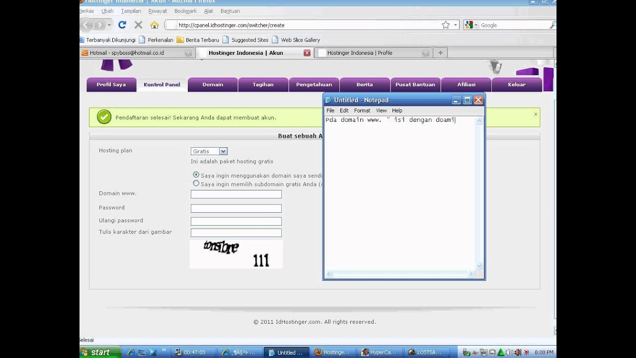Open the URL history dropdown arrow
636x358 pixels.
click(455, 25)
